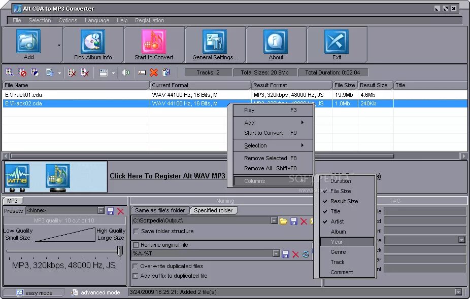Screen dimensions: 470x299
Task: Choose Remove Selected in context menu
Action: [x=273, y=158]
